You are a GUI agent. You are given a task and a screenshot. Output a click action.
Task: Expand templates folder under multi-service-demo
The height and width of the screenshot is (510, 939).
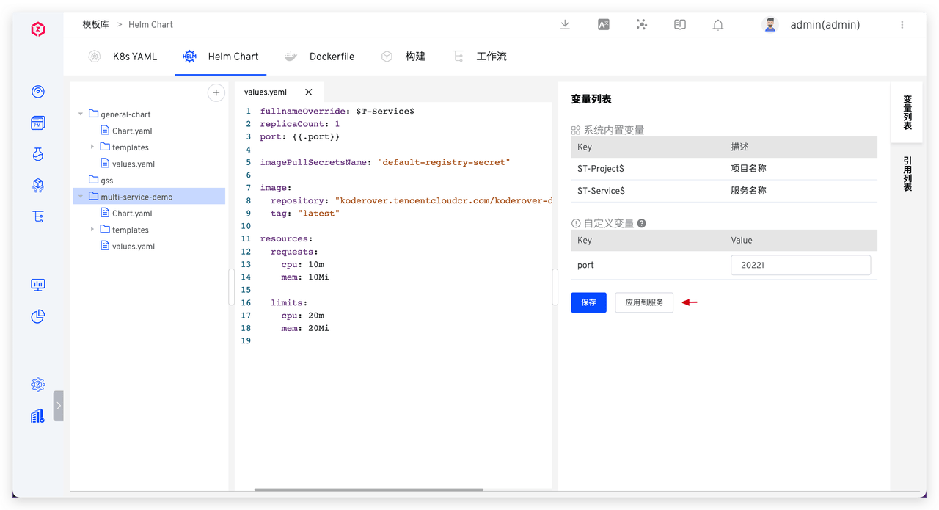point(92,230)
